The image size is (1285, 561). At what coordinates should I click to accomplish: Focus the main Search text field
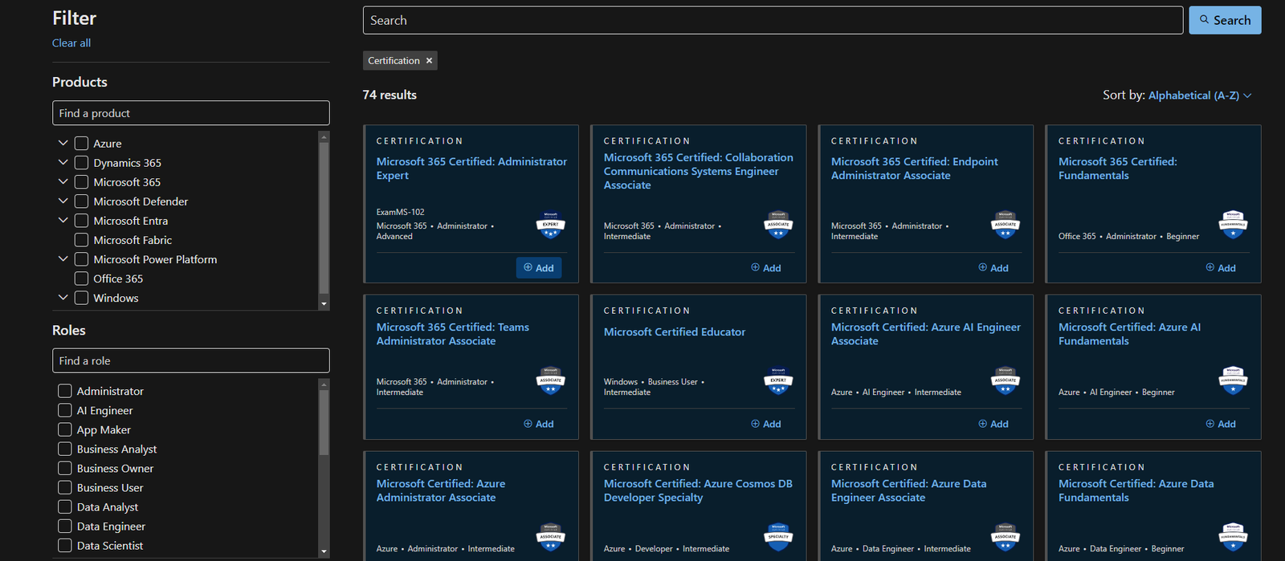(x=773, y=20)
